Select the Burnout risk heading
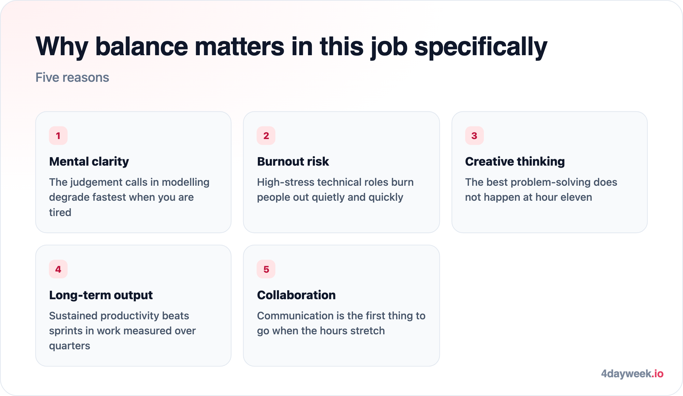The width and height of the screenshot is (683, 396). 293,162
